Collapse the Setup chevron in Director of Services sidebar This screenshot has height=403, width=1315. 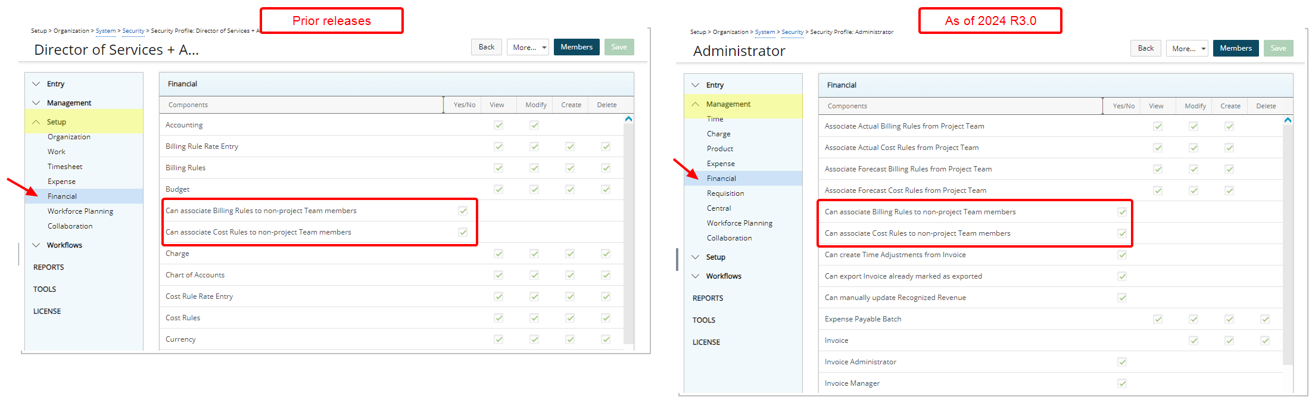coord(36,122)
